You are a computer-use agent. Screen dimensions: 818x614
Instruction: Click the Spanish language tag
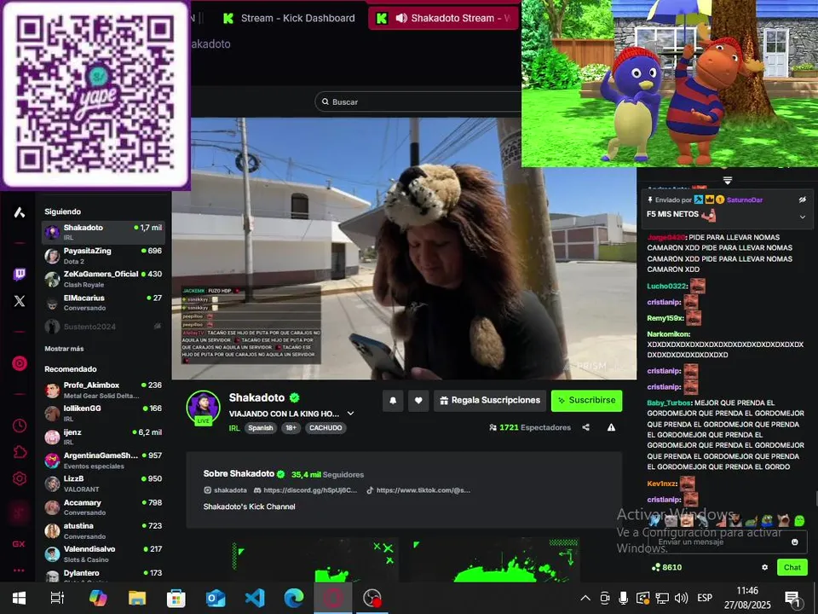[x=261, y=427]
